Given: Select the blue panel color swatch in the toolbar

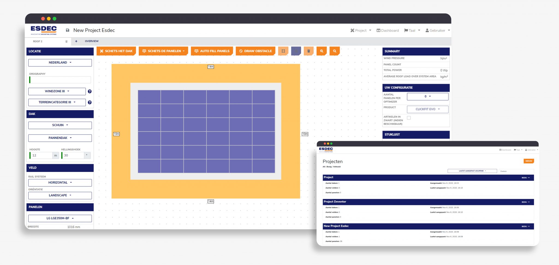Looking at the screenshot, I should tap(296, 51).
